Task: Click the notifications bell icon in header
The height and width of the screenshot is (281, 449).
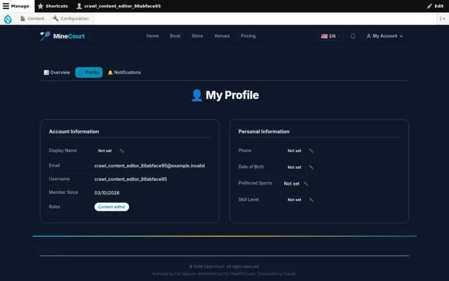Action: (x=353, y=36)
